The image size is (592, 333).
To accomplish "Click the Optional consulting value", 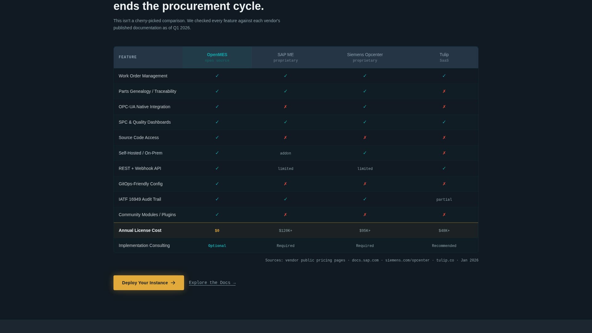I will [217, 246].
